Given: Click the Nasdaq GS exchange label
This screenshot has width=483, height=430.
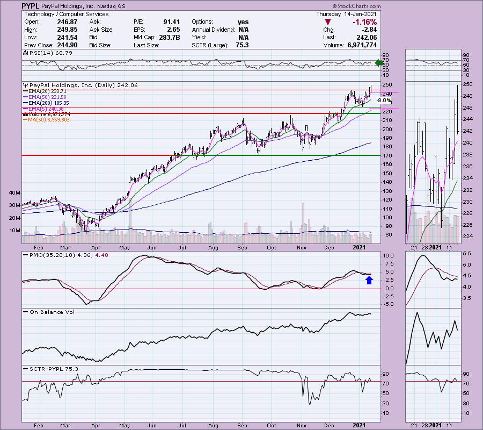Looking at the screenshot, I should [111, 6].
